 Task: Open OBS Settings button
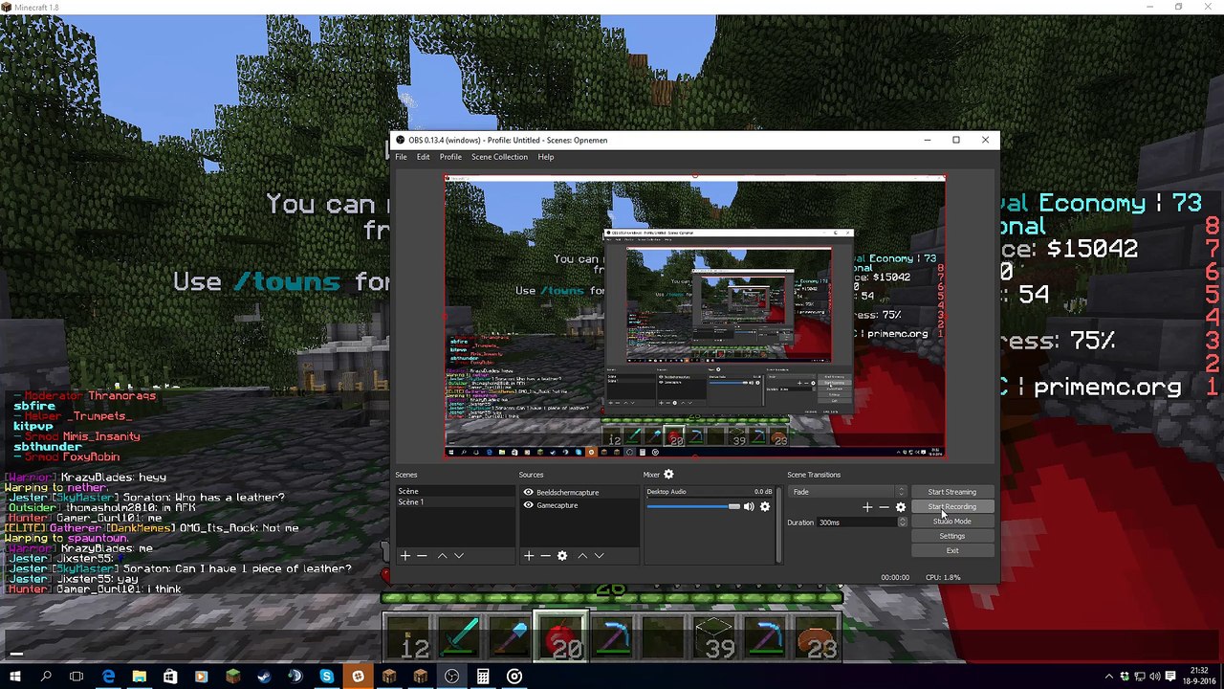pos(951,536)
